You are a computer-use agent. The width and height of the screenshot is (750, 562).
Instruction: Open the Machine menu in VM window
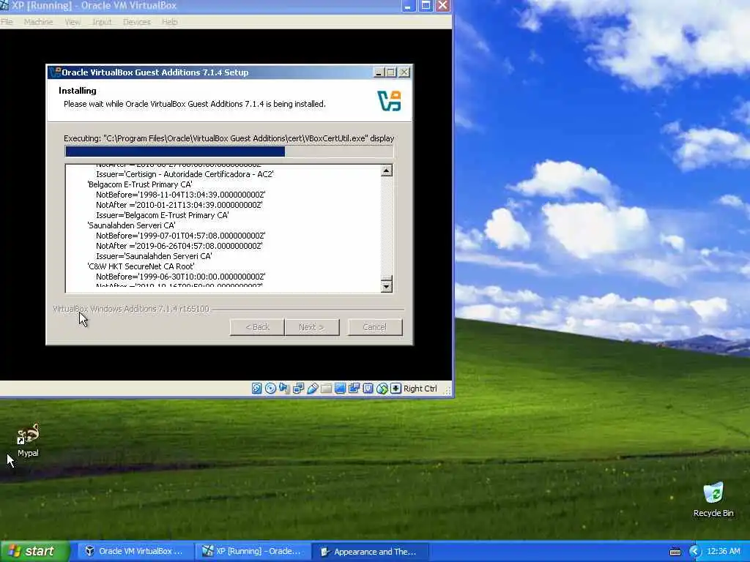coord(38,22)
